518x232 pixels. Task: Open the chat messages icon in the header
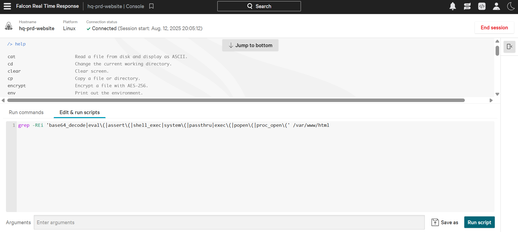point(467,6)
